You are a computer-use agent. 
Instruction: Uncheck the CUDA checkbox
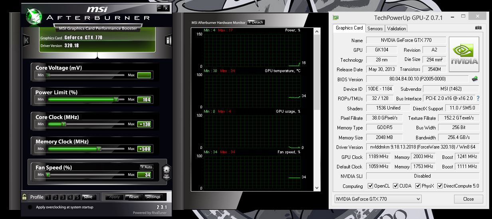(x=396, y=186)
